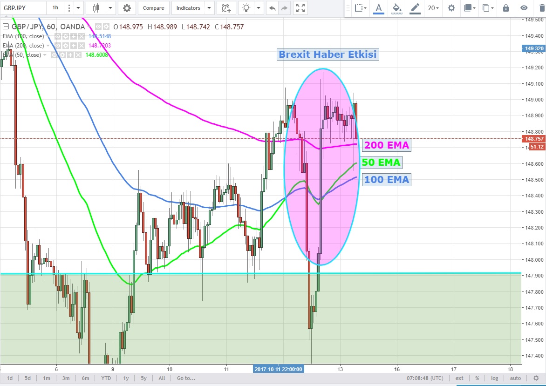Screen dimensions: 546x386
Task: Undo last action with the back arrow
Action: (x=272, y=8)
